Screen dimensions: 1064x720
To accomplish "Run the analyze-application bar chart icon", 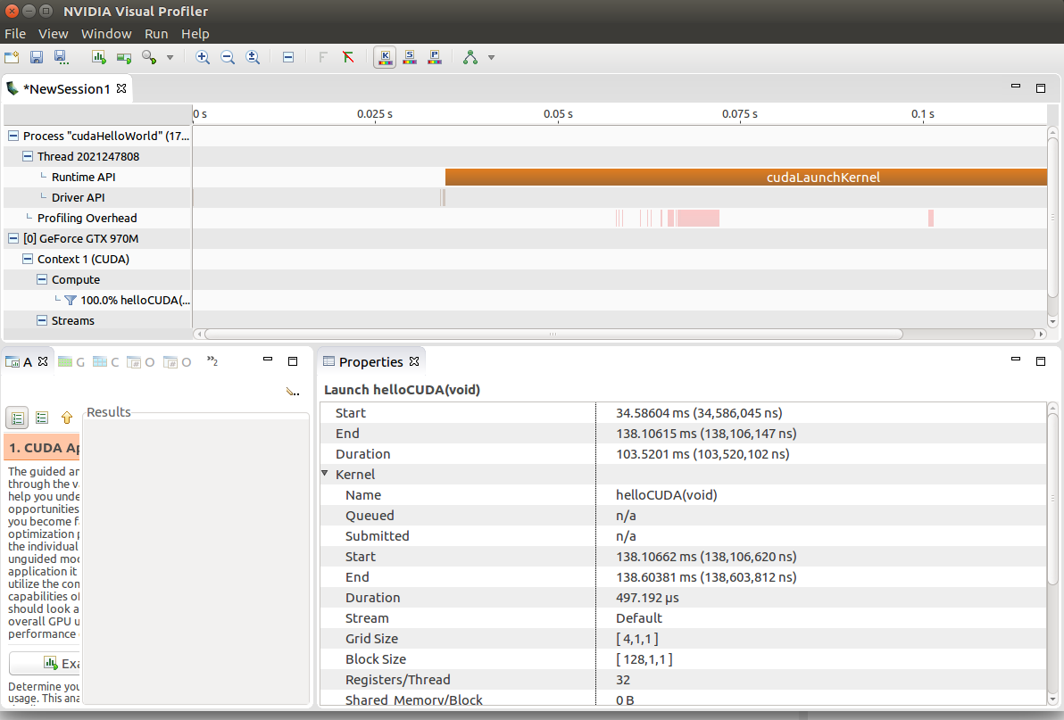I will [99, 58].
